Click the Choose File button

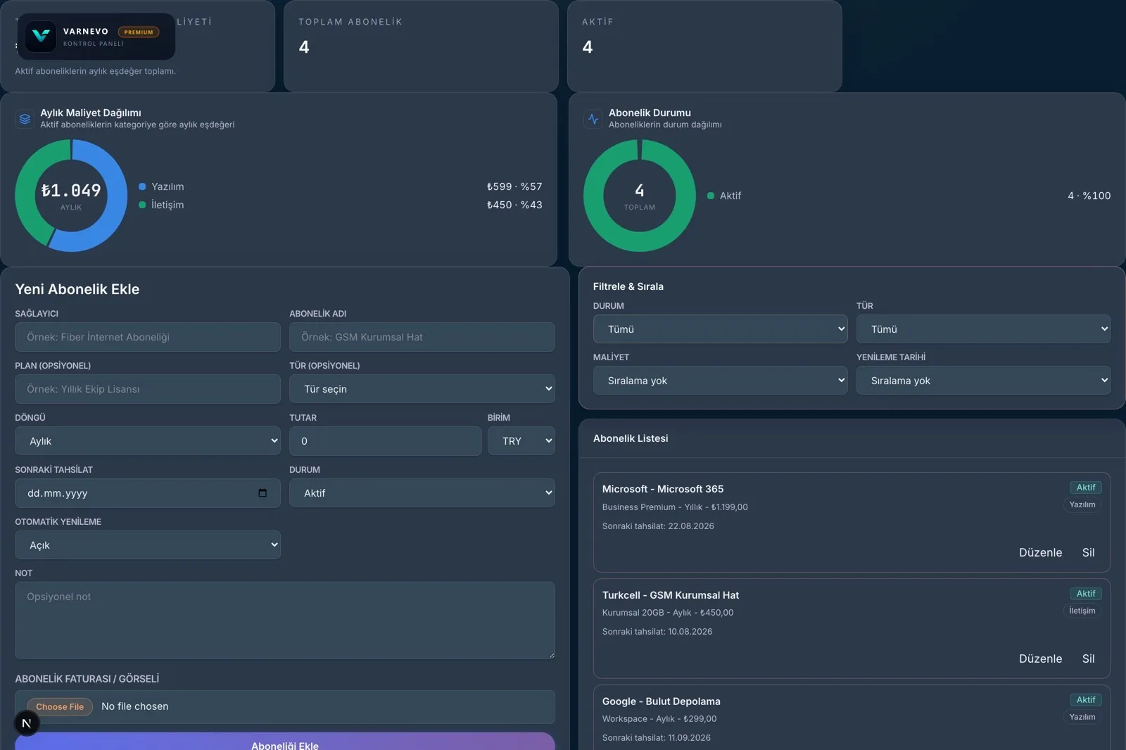(x=60, y=706)
